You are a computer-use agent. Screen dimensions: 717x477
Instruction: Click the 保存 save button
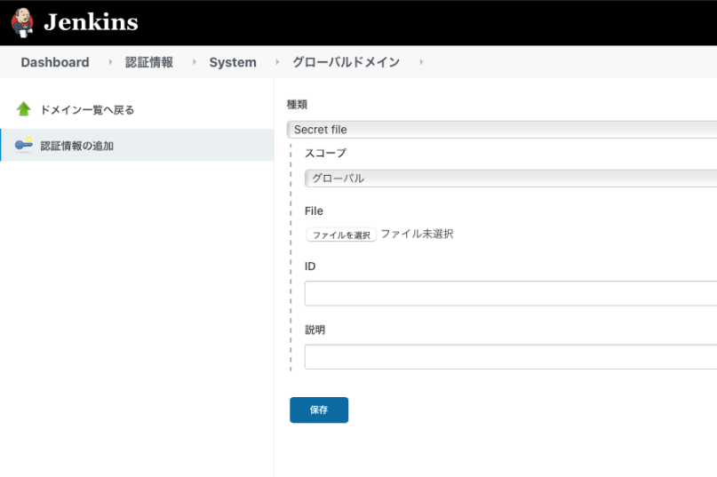click(x=319, y=409)
